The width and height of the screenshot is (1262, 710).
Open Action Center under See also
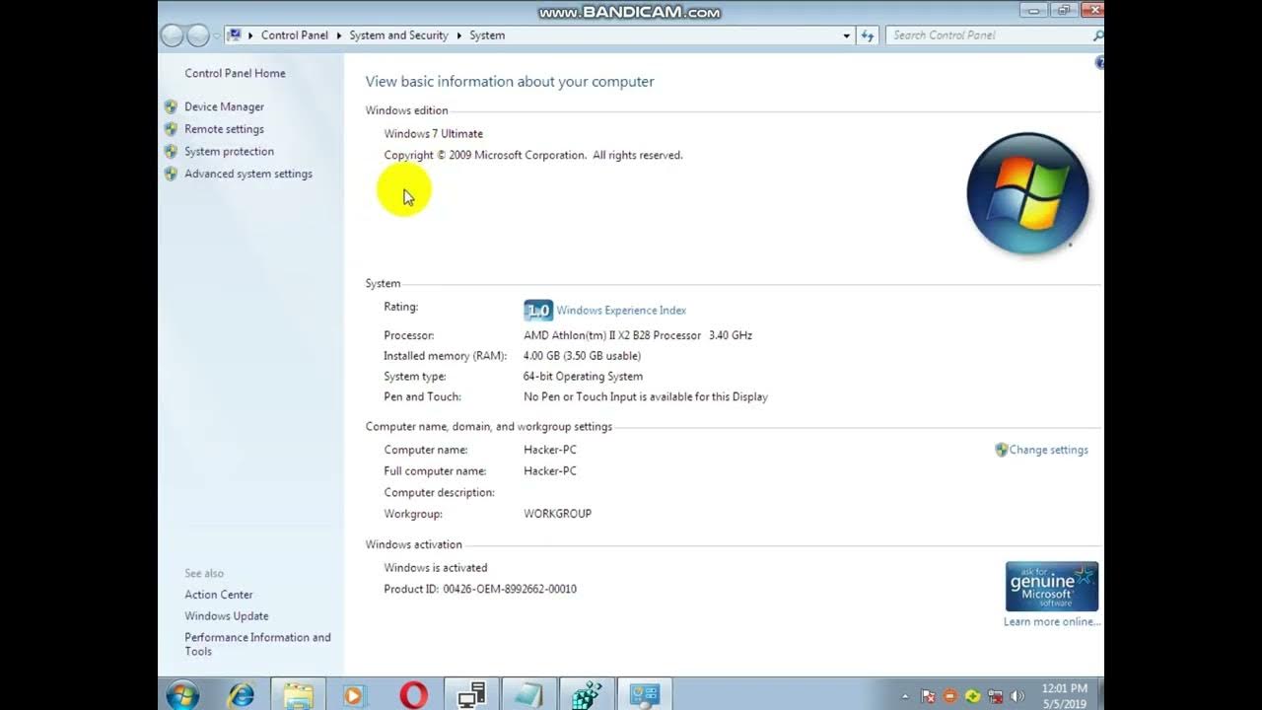(219, 595)
